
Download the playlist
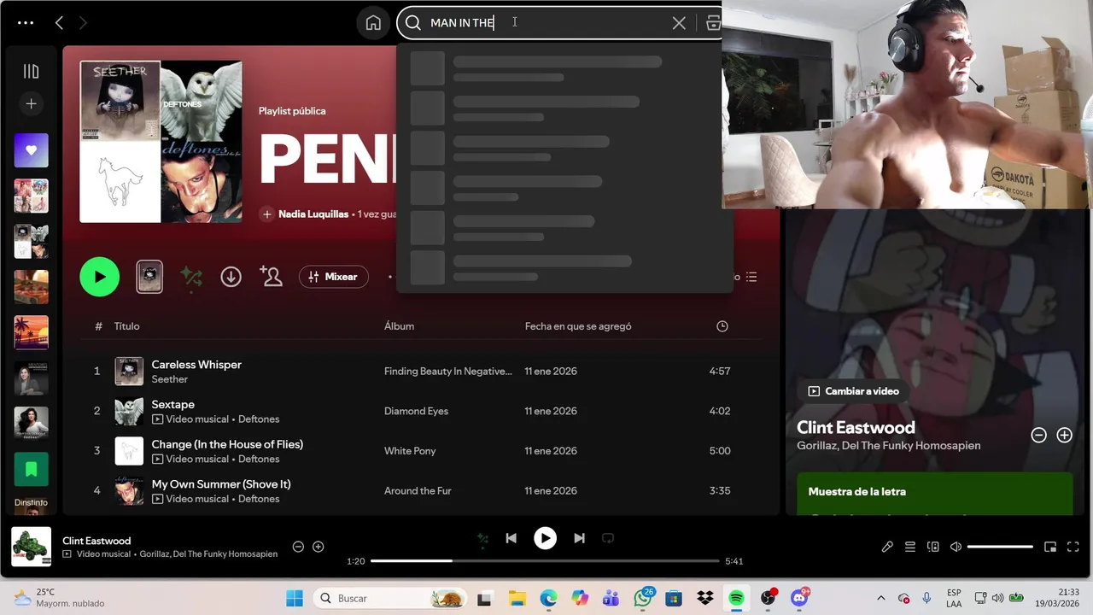tap(231, 277)
